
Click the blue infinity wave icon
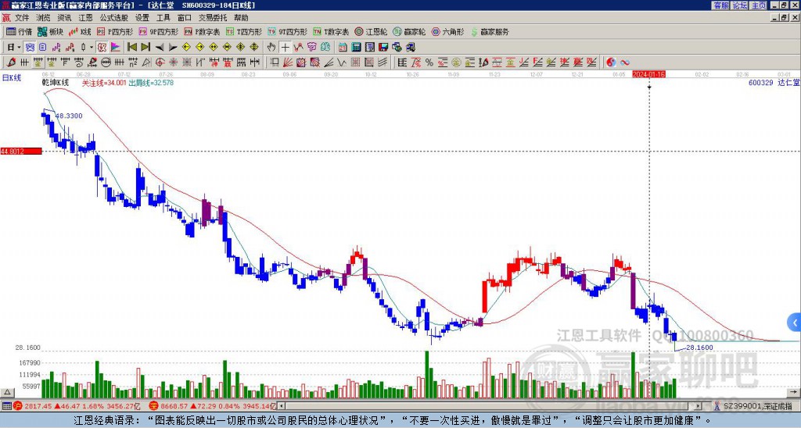(x=625, y=62)
